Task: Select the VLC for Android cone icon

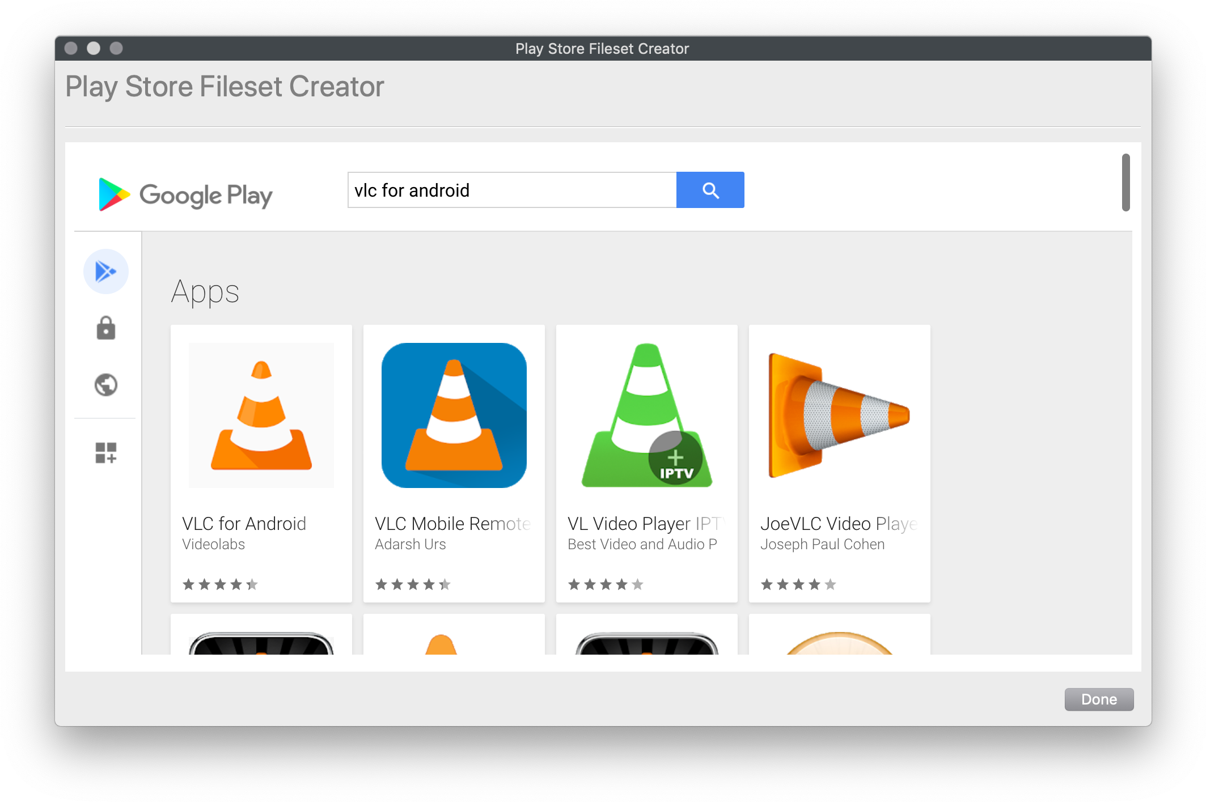Action: coord(261,415)
